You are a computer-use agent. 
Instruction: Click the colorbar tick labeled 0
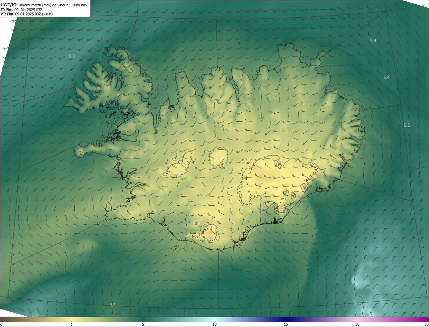click(x=1, y=324)
